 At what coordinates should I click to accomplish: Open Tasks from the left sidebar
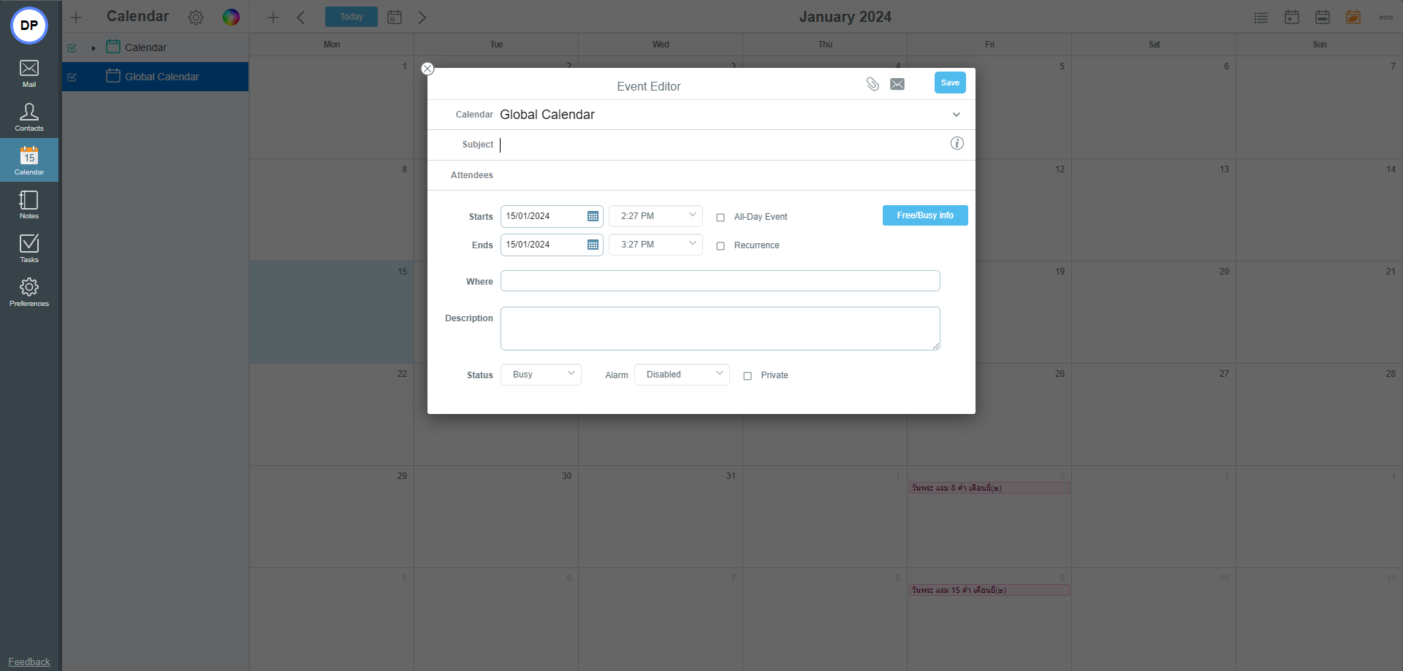tap(29, 248)
